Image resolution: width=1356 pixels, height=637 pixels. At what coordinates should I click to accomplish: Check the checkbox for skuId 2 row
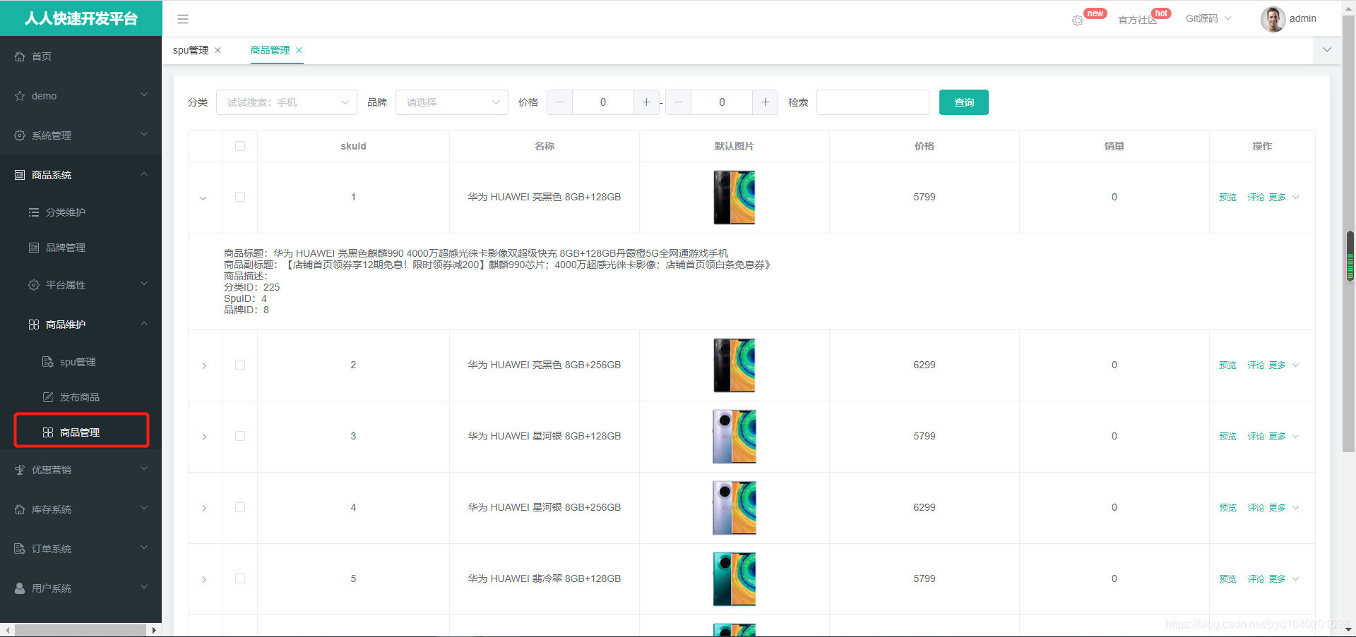pyautogui.click(x=240, y=365)
